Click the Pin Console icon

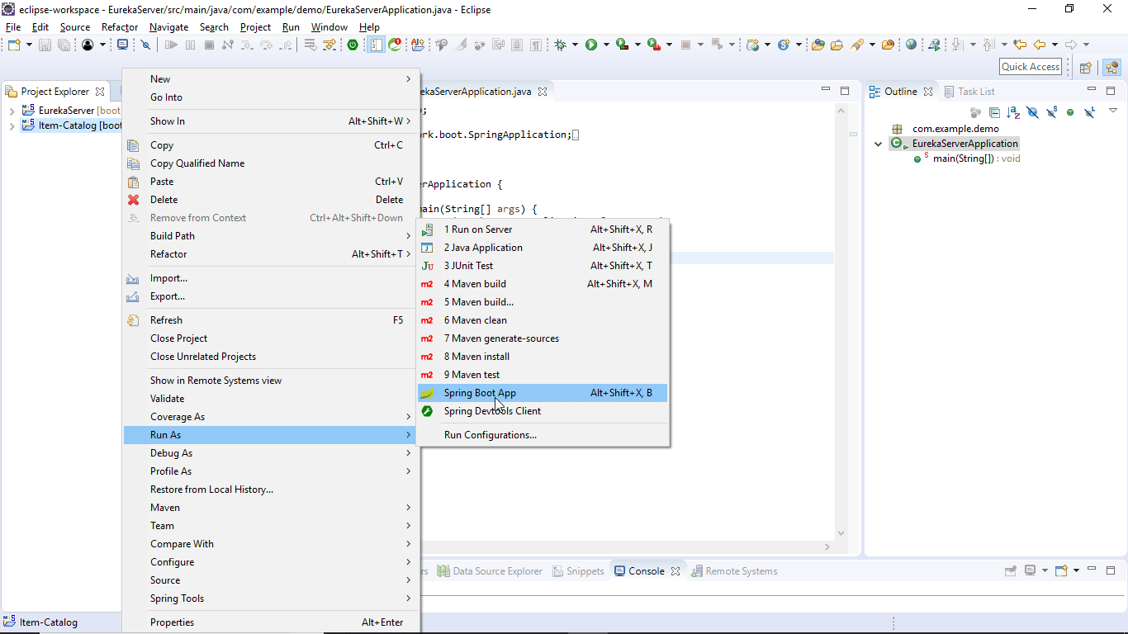coord(1010,570)
